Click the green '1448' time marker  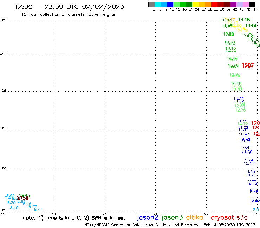click(x=244, y=20)
